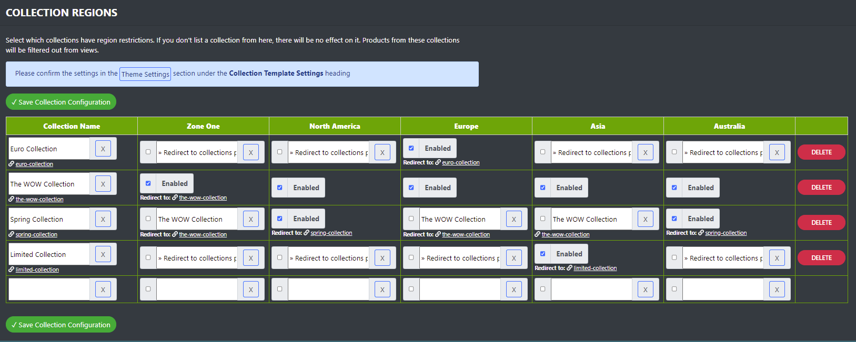856x342 pixels.
Task: Clear the Limited Collection name with X
Action: [x=103, y=254]
